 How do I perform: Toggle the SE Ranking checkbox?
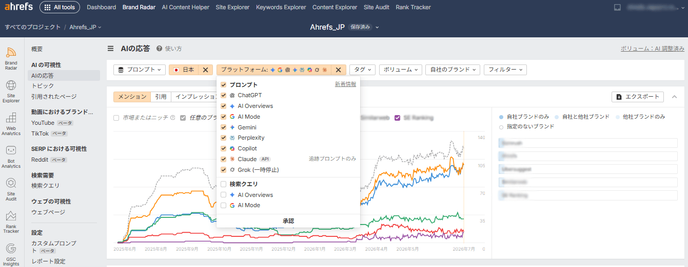[x=397, y=118]
